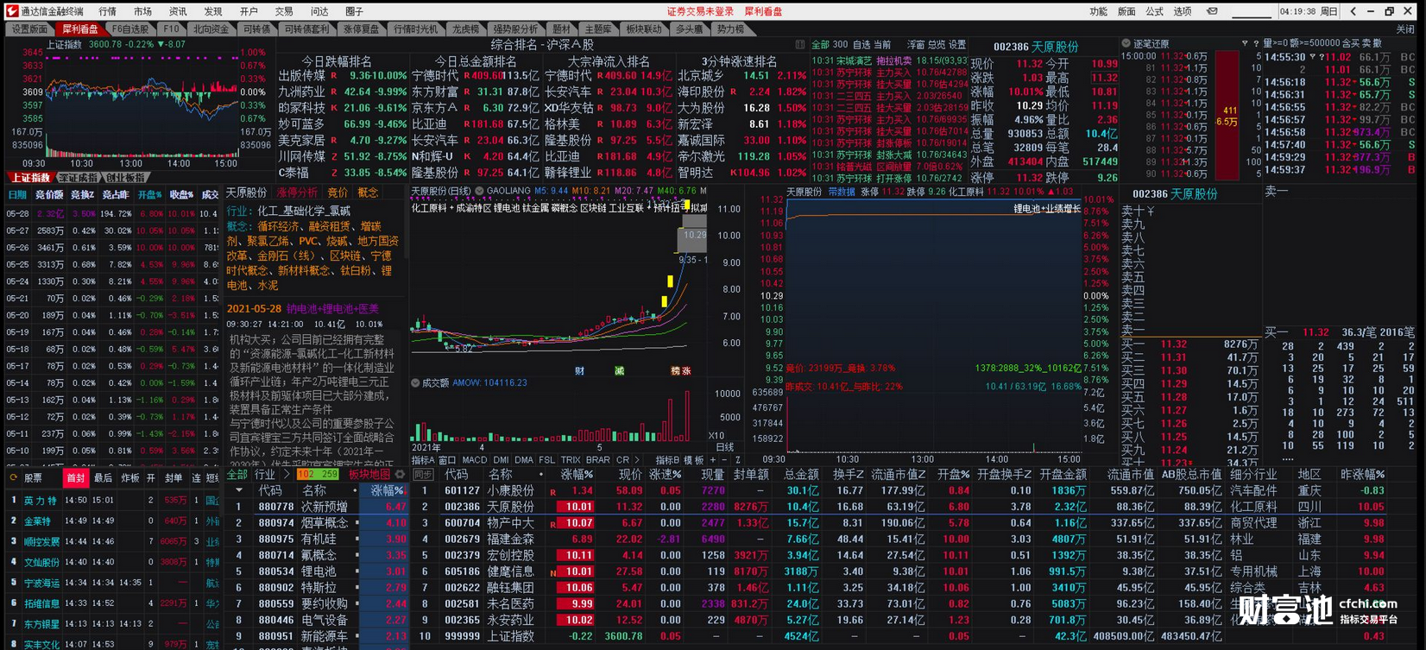The image size is (1426, 650).
Task: Toggle 带数据 option on intraday chart
Action: tap(841, 192)
